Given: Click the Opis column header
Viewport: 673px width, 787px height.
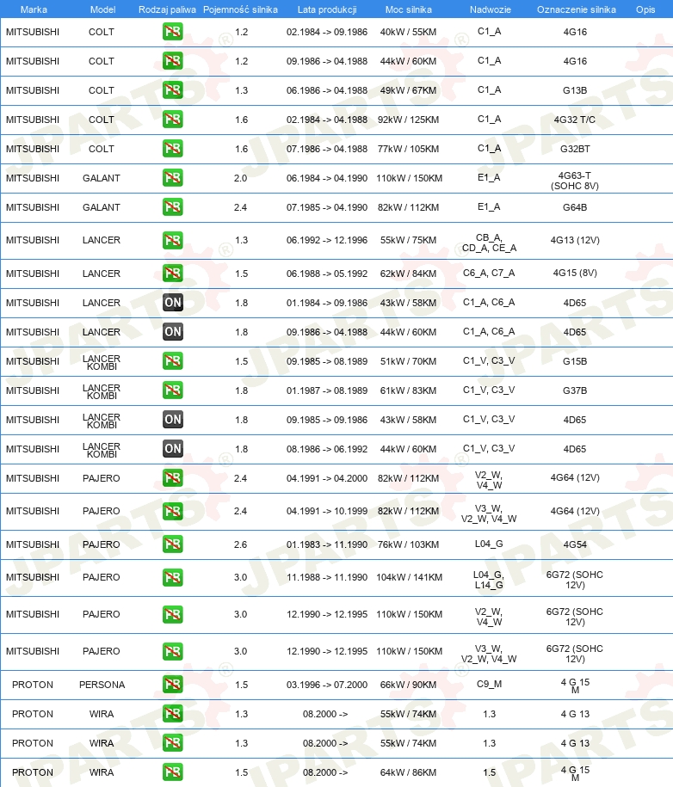Looking at the screenshot, I should [645, 9].
